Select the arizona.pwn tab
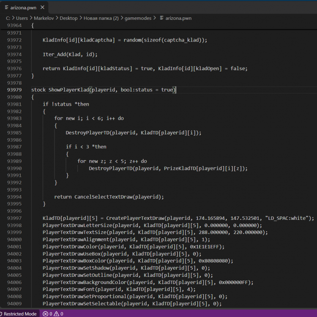This screenshot has width=317, height=317. (24, 8)
